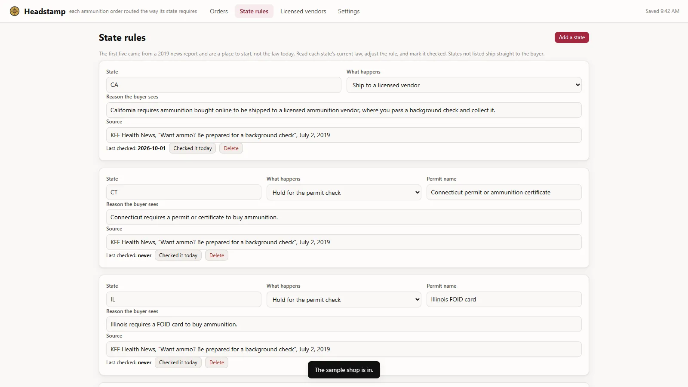Click the Headstamp app name
688x387 pixels.
[x=45, y=12]
